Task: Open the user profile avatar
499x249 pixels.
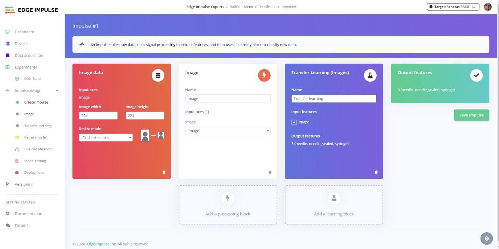Action: 487,7
